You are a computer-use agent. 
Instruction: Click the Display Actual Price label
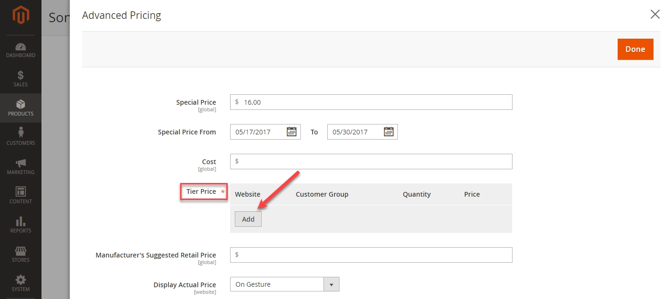click(185, 285)
